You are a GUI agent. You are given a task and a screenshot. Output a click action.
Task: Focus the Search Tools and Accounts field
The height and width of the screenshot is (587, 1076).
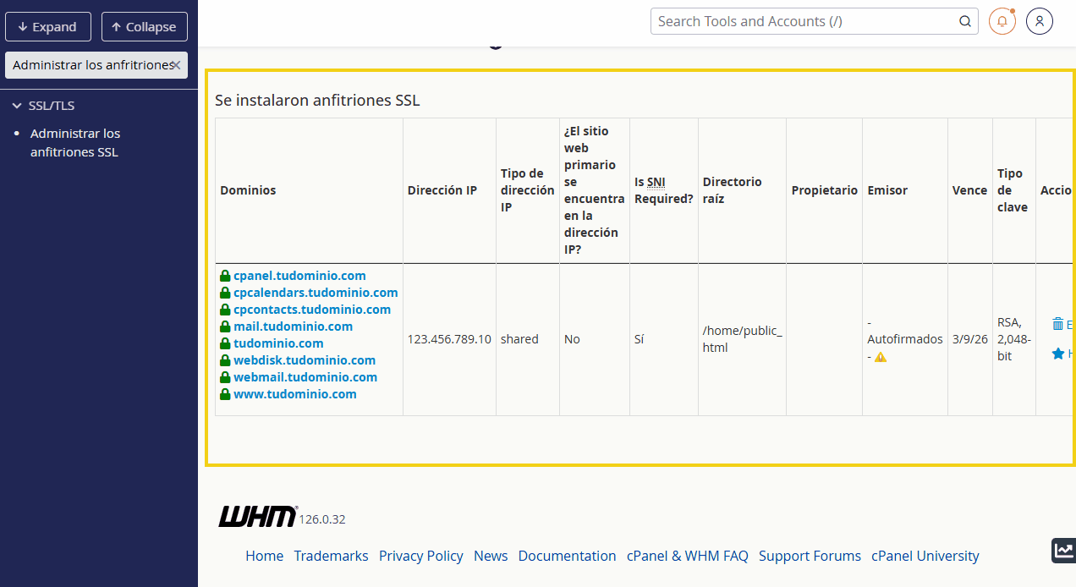tap(804, 22)
